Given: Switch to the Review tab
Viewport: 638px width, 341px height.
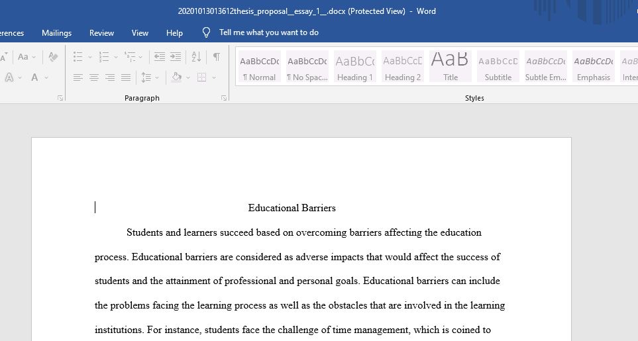Looking at the screenshot, I should pyautogui.click(x=102, y=33).
